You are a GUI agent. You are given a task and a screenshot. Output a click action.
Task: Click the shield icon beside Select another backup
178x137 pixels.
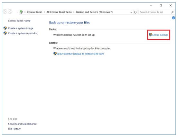point(55,54)
